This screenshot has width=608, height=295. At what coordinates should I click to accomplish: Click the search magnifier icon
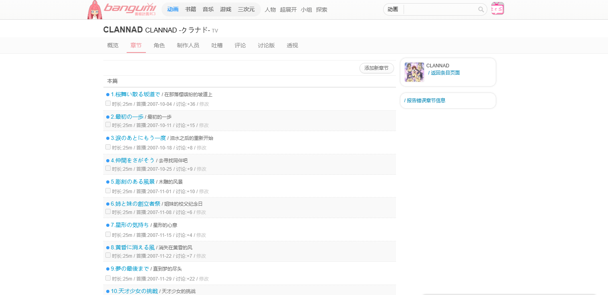tap(481, 10)
